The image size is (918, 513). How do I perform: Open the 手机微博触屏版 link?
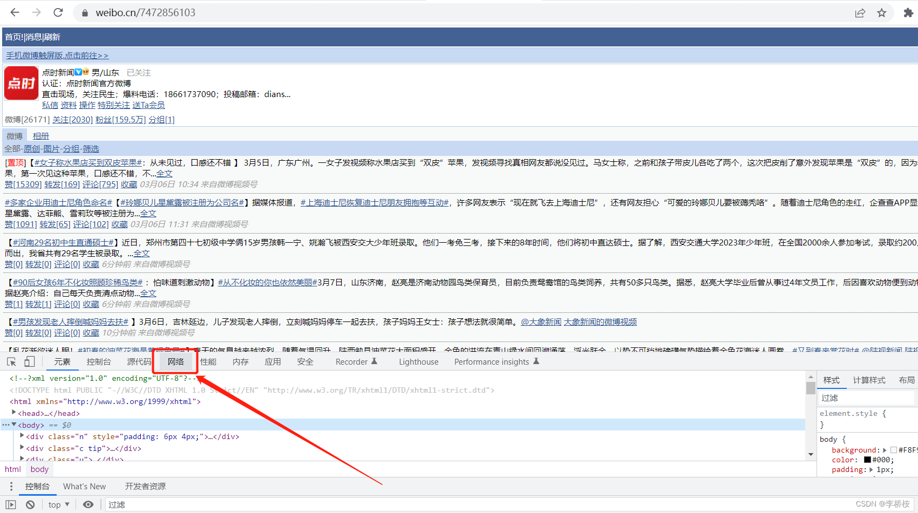(x=57, y=56)
